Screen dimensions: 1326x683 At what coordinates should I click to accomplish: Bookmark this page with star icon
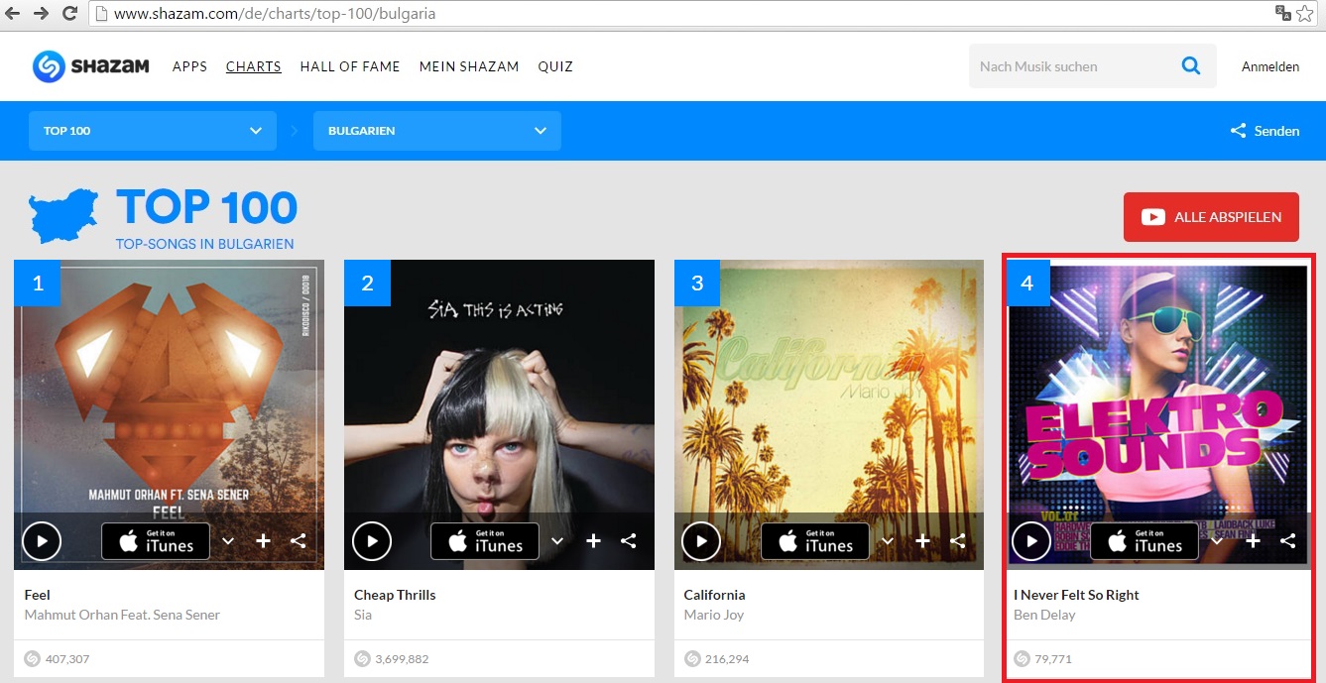point(1304,14)
